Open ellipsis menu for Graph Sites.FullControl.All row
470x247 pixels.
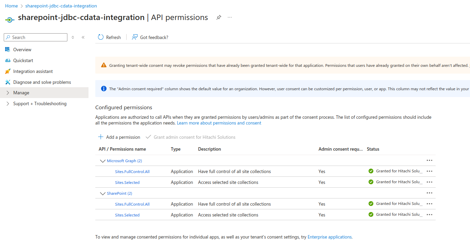[430, 171]
